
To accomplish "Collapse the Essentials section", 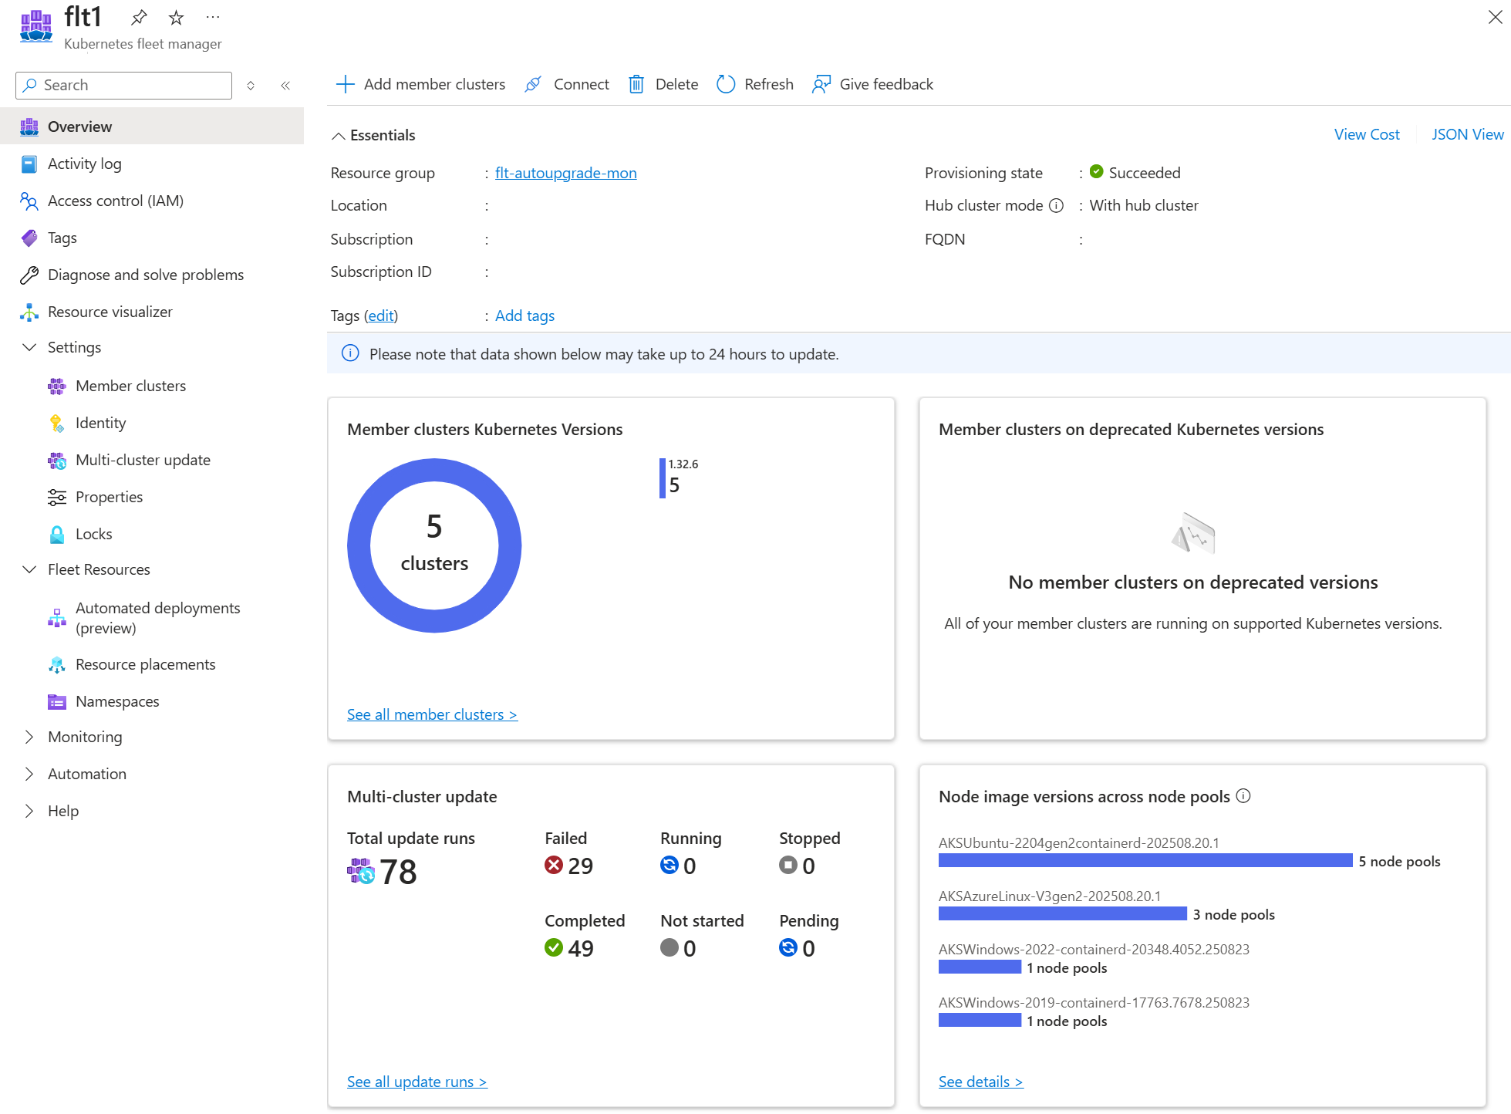I will coord(338,136).
